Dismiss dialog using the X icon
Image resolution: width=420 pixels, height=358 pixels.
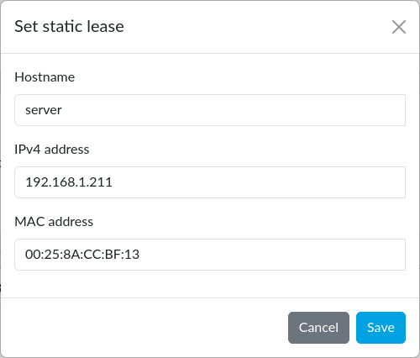pos(399,27)
